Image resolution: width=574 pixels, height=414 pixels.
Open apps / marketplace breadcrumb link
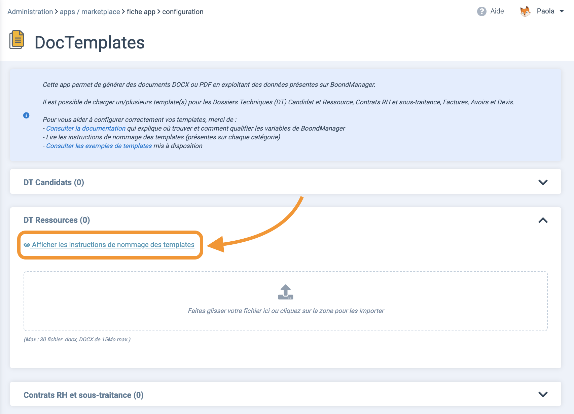click(90, 12)
